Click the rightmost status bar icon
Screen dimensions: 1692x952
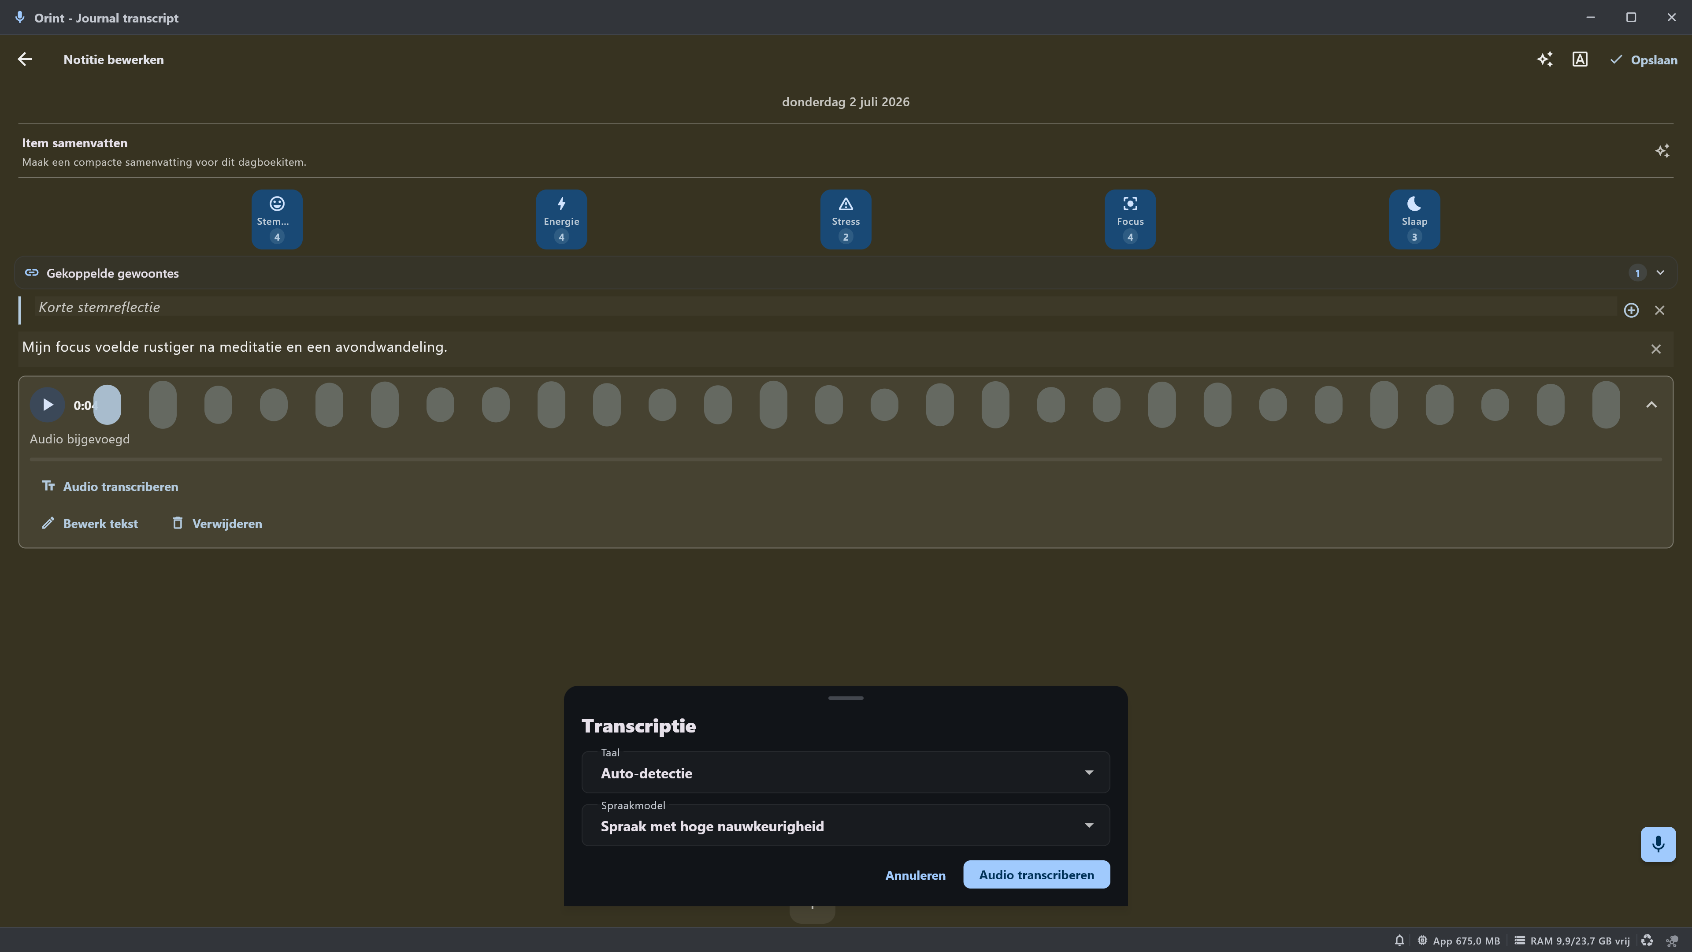click(1672, 941)
